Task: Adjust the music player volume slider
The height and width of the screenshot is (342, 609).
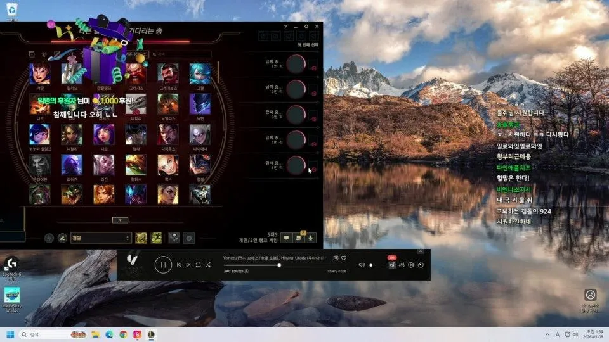Action: pos(376,265)
